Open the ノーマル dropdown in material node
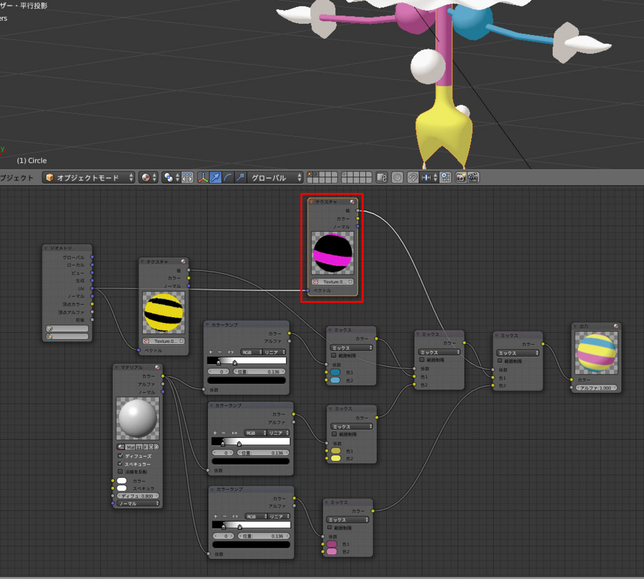Image resolution: width=644 pixels, height=579 pixels. 138,504
